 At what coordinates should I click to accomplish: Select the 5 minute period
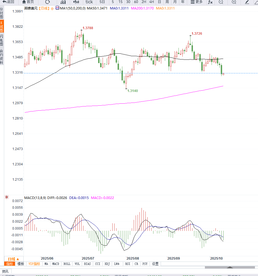pos(113,2)
